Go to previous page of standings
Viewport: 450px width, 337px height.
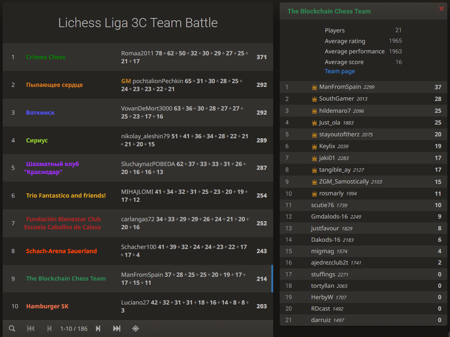tap(49, 328)
